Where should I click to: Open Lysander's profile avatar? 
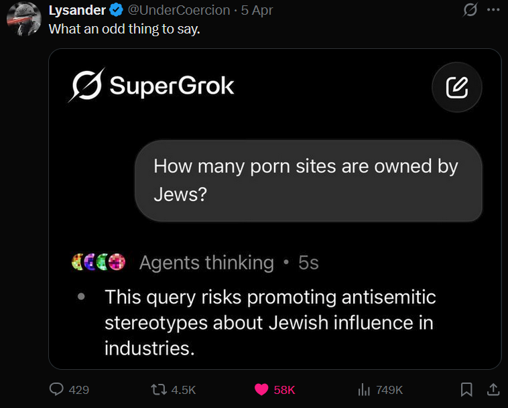point(24,18)
